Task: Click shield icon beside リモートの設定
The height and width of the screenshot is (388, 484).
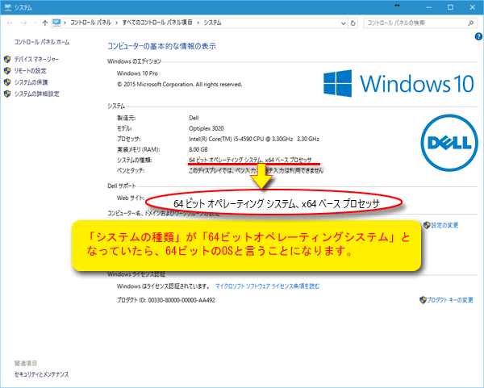Action: (x=7, y=71)
